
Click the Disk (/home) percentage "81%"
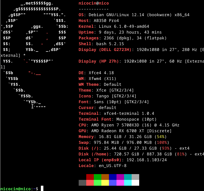click(181, 154)
